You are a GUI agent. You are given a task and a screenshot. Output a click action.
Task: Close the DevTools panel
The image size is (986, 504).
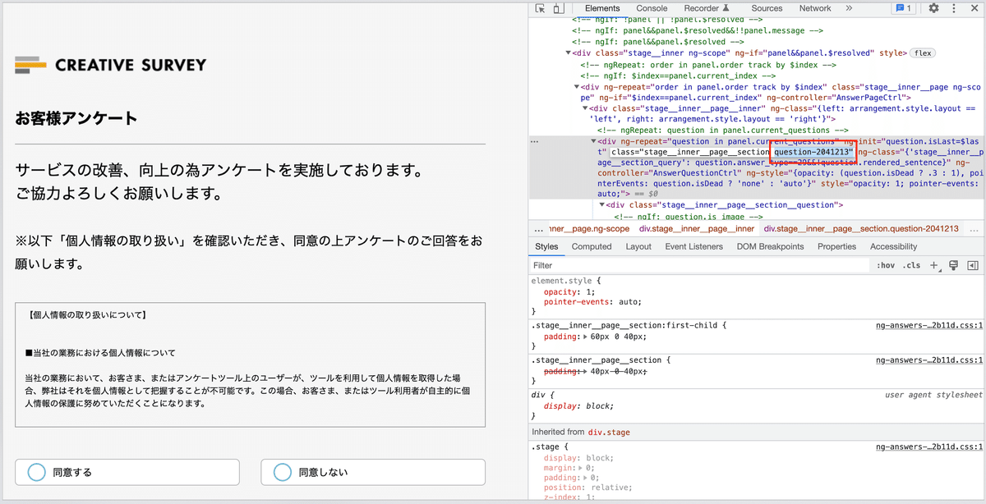(973, 8)
